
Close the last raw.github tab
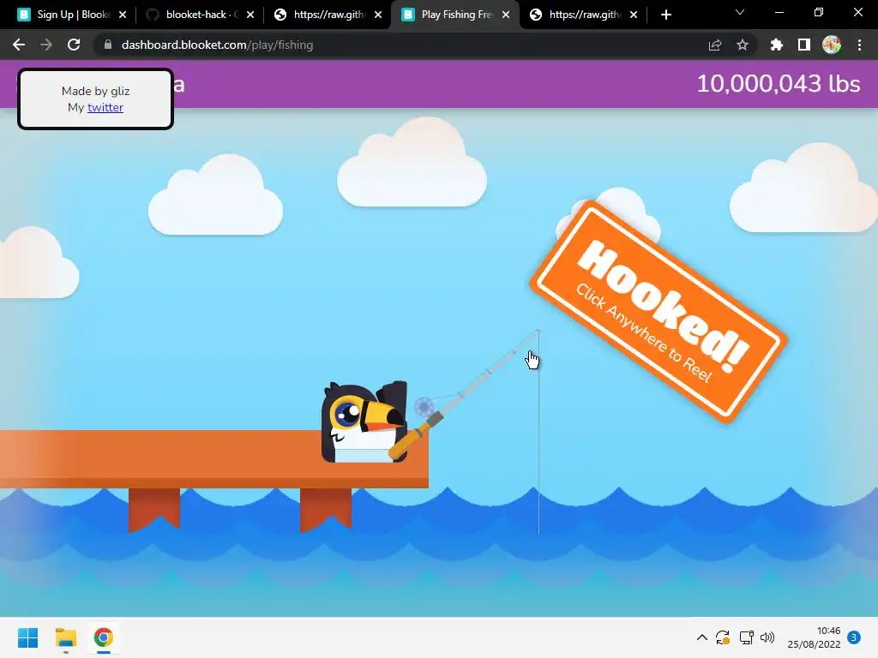(x=634, y=15)
